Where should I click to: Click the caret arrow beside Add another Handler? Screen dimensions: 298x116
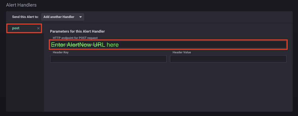tap(80, 17)
